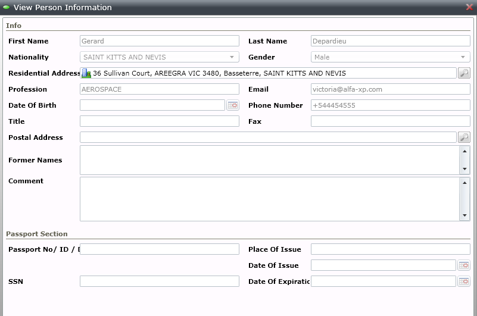
Task: Click Former Names scrollbar up arrow
Action: [464, 151]
